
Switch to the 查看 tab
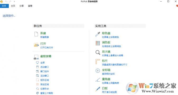pos(30,6)
